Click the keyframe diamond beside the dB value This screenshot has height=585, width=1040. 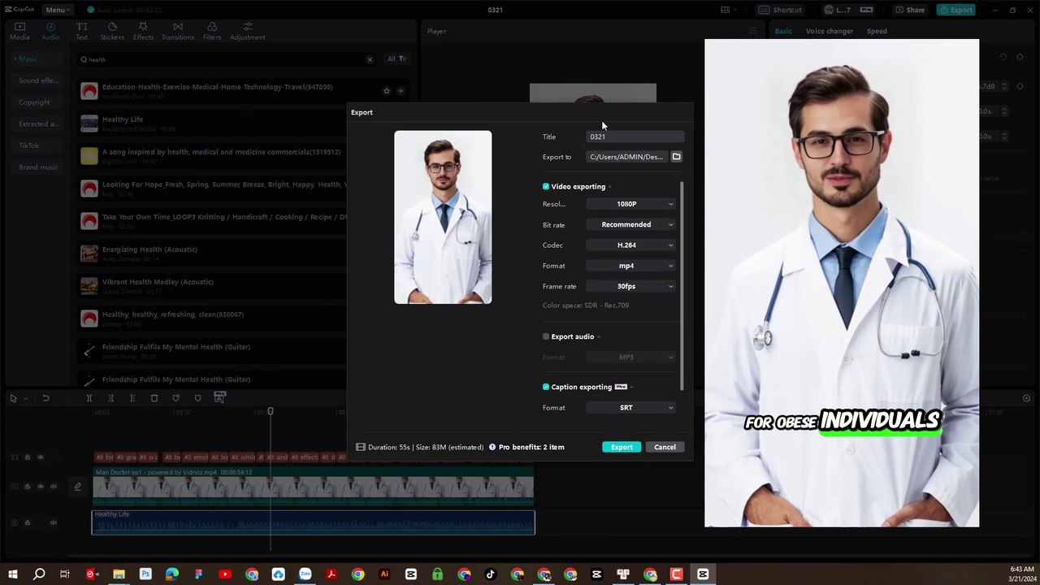1020,86
